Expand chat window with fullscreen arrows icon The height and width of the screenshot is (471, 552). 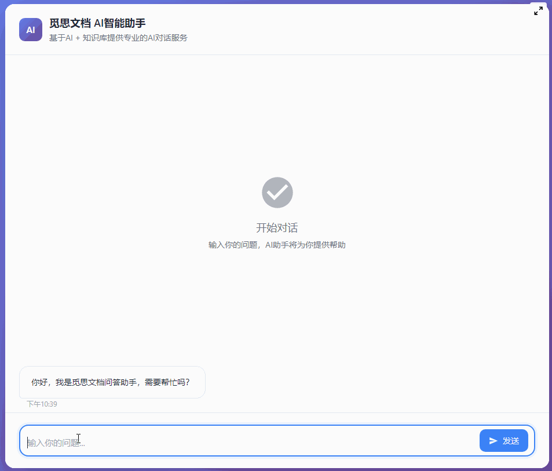pos(538,11)
